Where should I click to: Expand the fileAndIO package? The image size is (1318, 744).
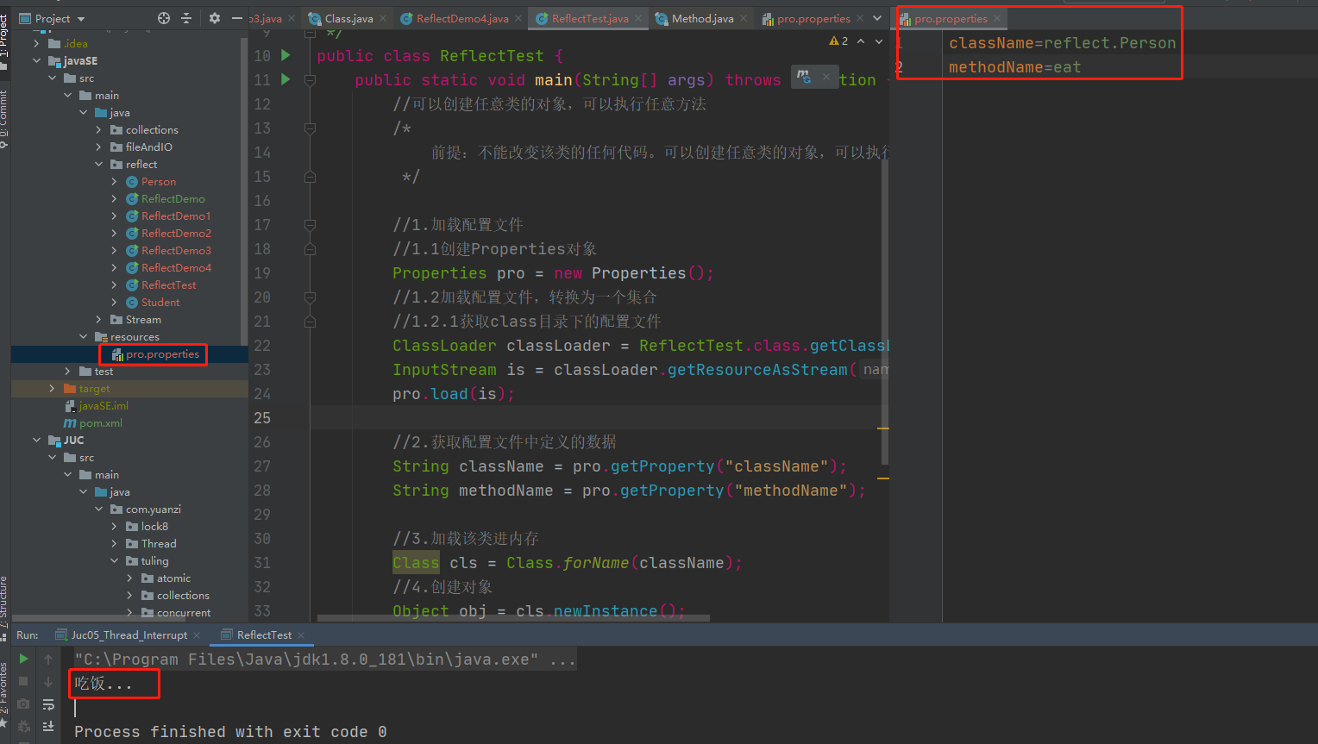click(x=98, y=147)
